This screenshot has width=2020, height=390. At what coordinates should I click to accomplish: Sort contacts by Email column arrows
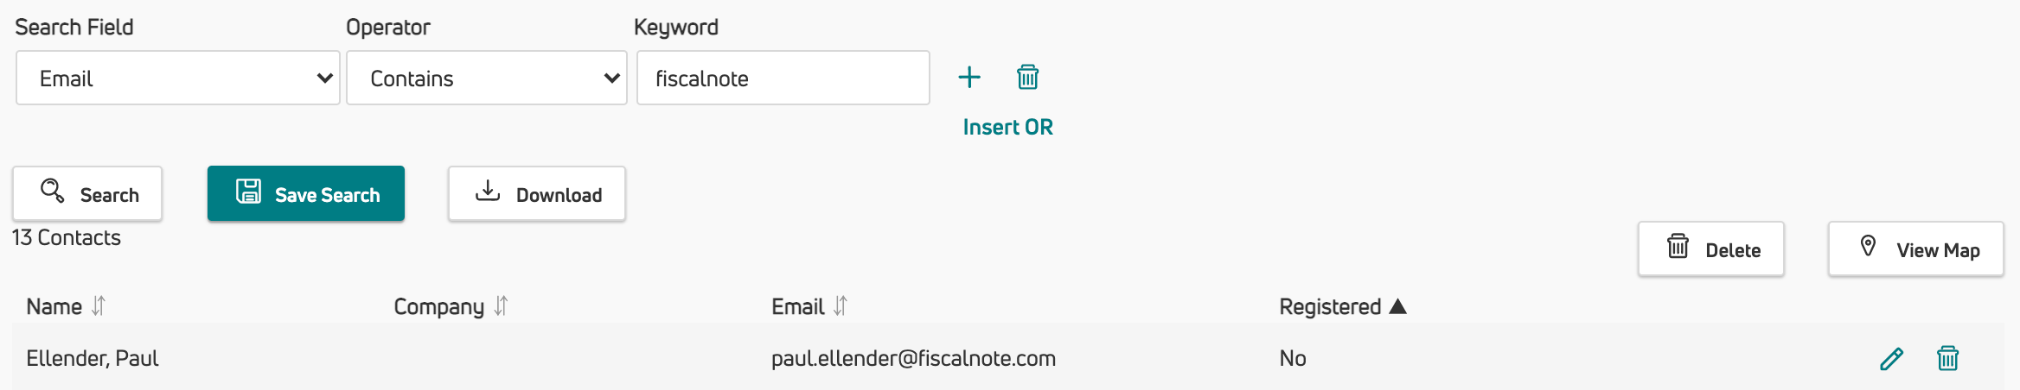pyautogui.click(x=841, y=306)
